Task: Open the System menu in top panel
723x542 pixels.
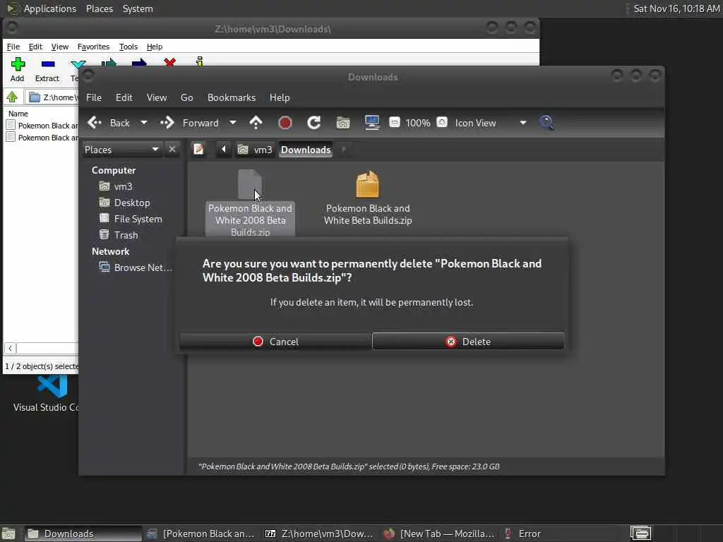Action: tap(138, 8)
